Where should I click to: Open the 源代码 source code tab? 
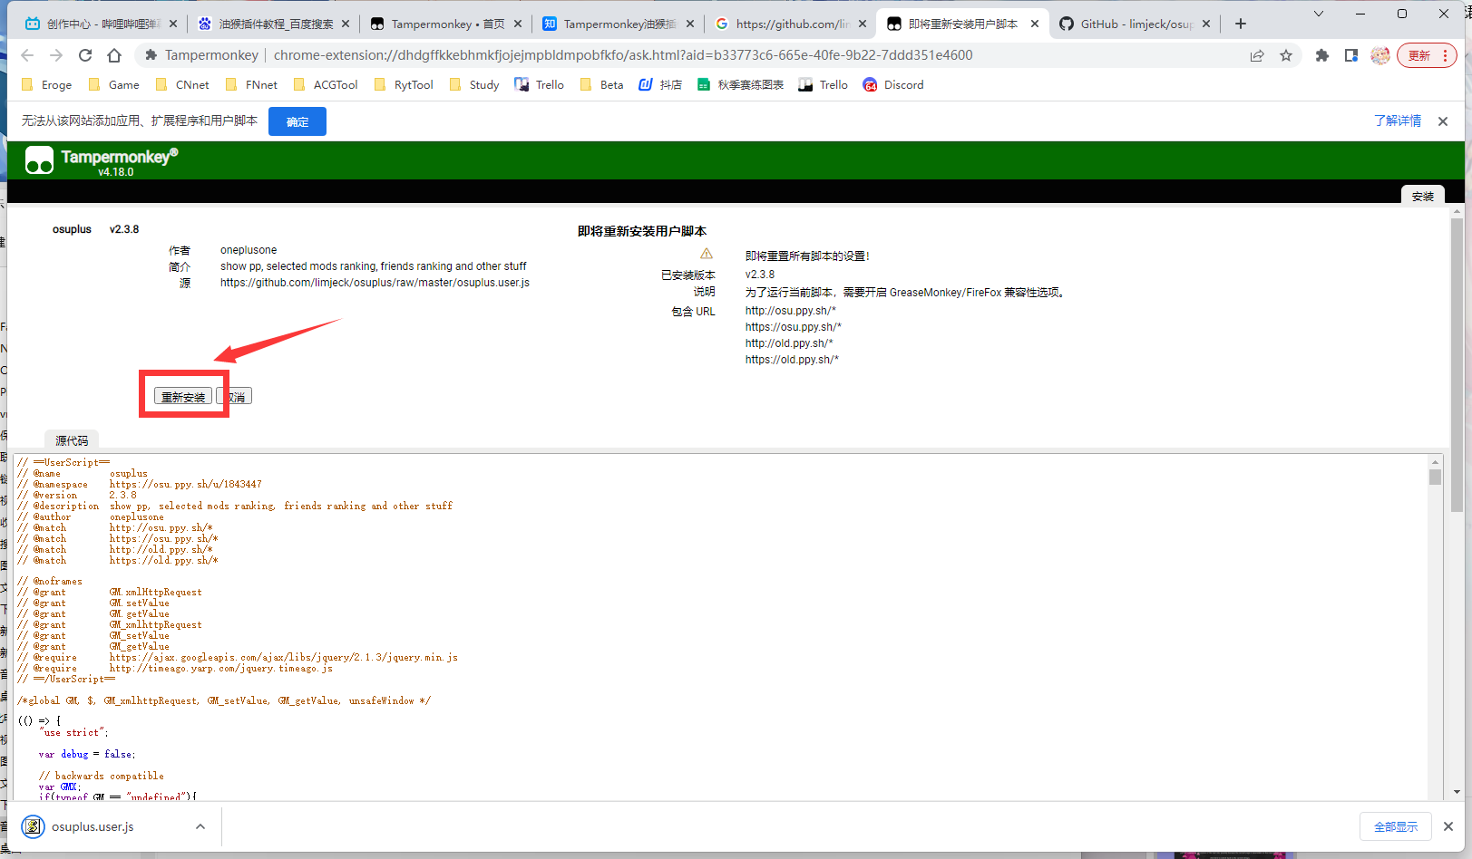[72, 440]
